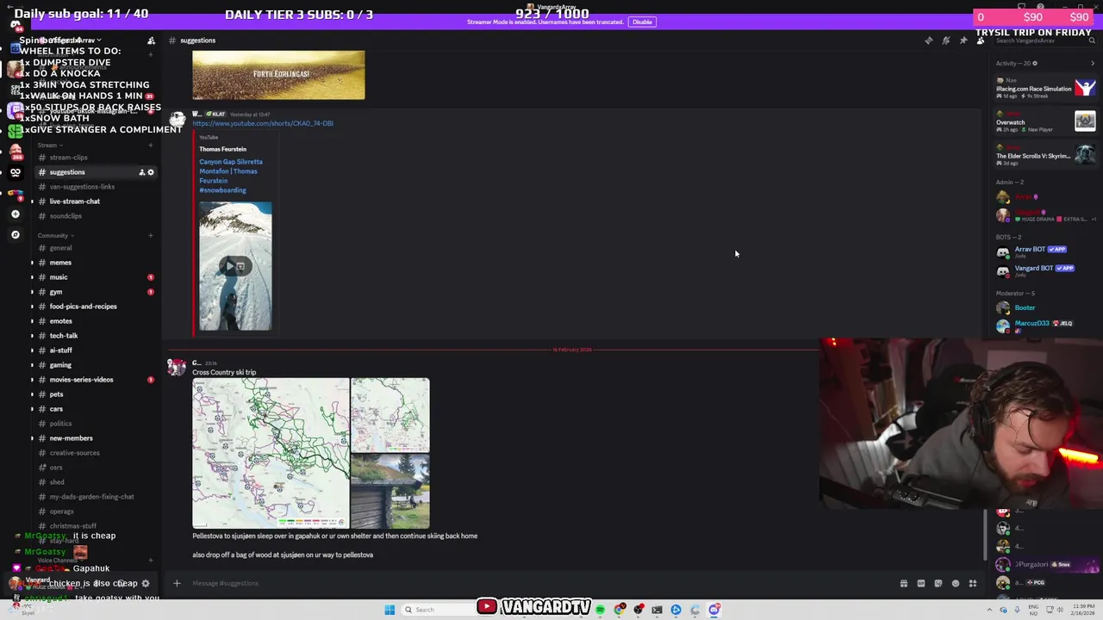Add a channel to Community category
This screenshot has height=620, width=1103.
click(x=151, y=236)
